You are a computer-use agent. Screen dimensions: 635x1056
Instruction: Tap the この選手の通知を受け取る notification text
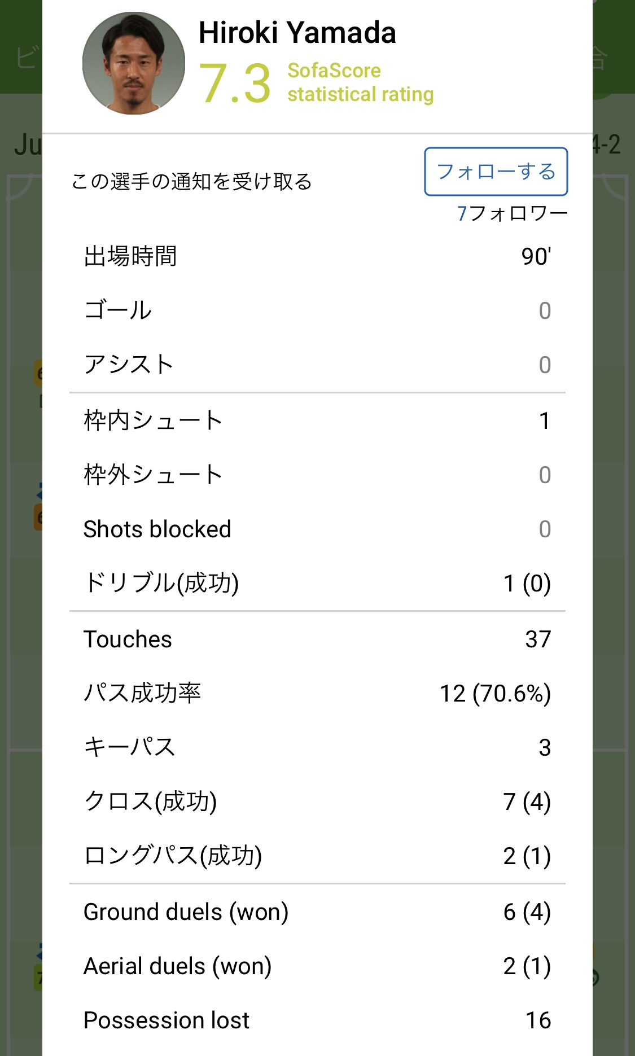(x=191, y=182)
